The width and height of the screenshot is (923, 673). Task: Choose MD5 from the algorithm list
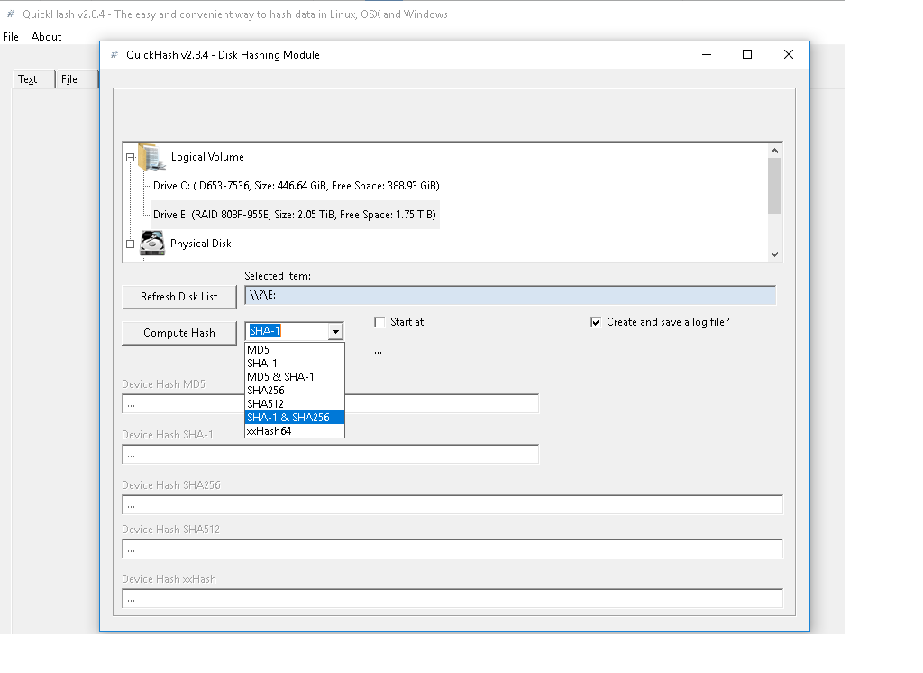(259, 350)
